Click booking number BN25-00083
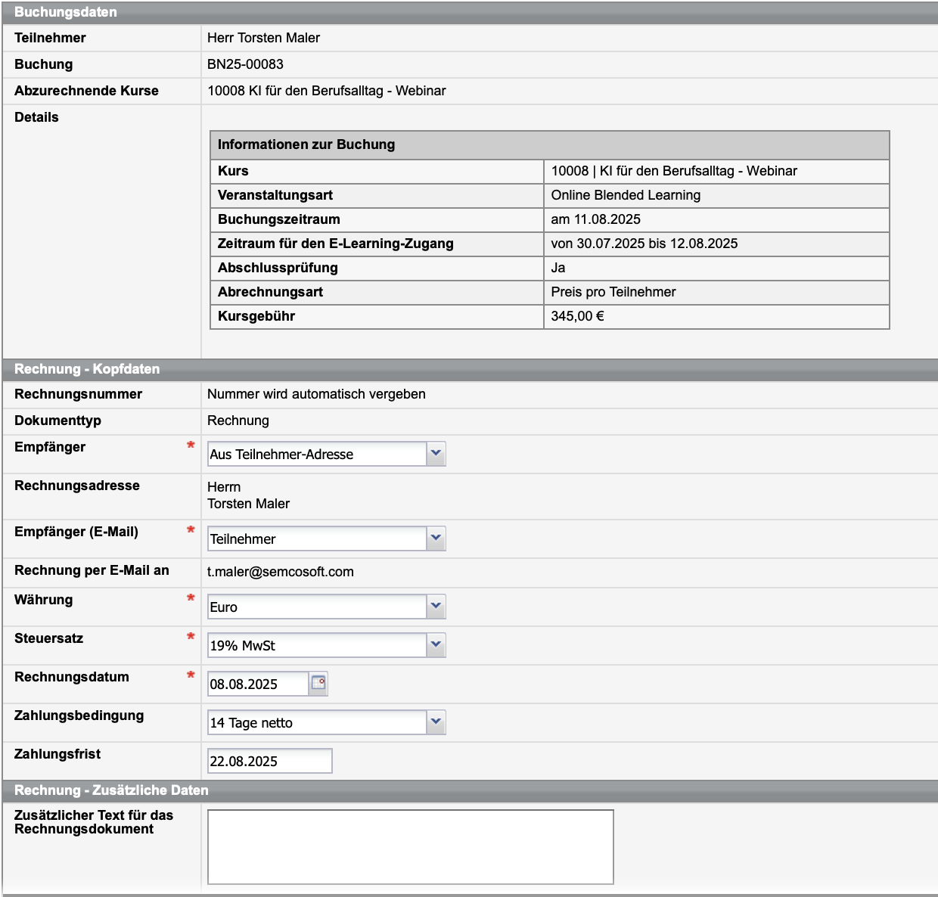Viewport: 938px width, 897px height. coord(245,64)
